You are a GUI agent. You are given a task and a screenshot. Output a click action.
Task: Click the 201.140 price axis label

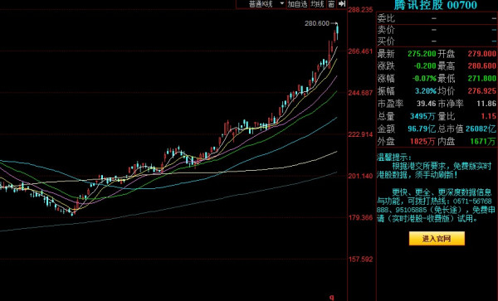(360, 176)
